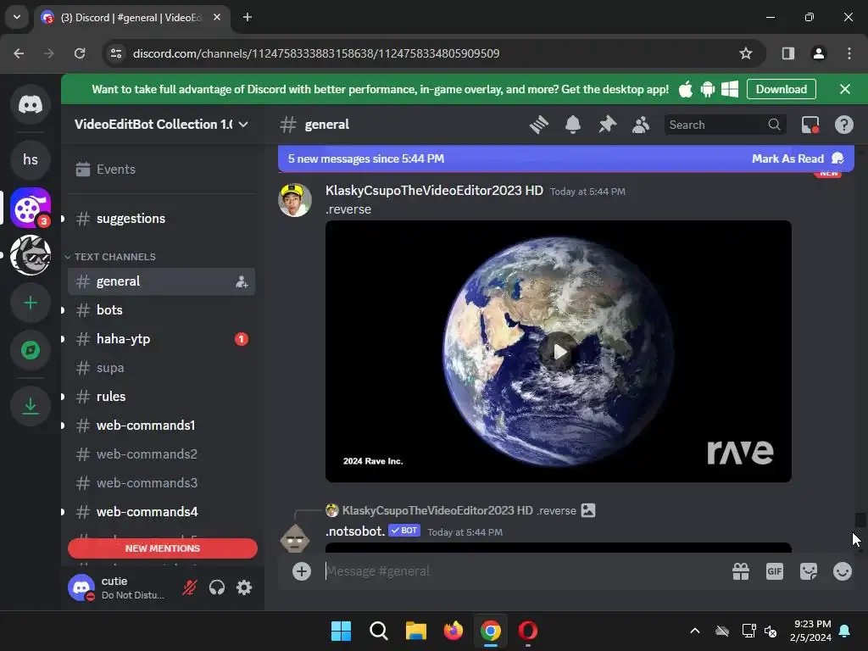This screenshot has height=651, width=868.
Task: Play the Earth rave video
Action: [559, 352]
